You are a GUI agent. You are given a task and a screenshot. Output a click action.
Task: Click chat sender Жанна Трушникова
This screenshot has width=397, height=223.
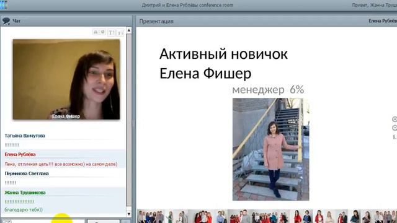(25, 193)
